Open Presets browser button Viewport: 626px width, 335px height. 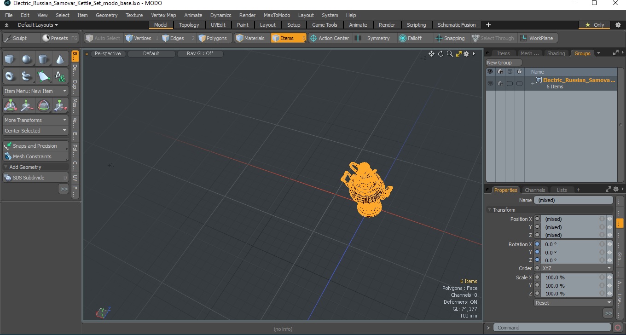pyautogui.click(x=59, y=38)
